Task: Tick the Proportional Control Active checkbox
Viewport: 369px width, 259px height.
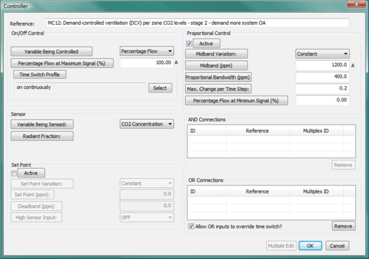Action: pyautogui.click(x=189, y=44)
